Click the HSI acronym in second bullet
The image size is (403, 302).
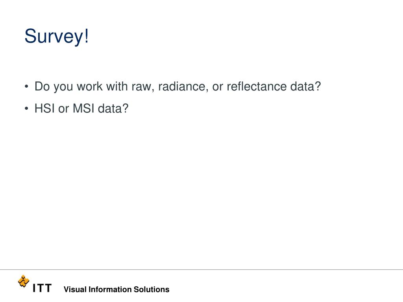click(x=44, y=109)
